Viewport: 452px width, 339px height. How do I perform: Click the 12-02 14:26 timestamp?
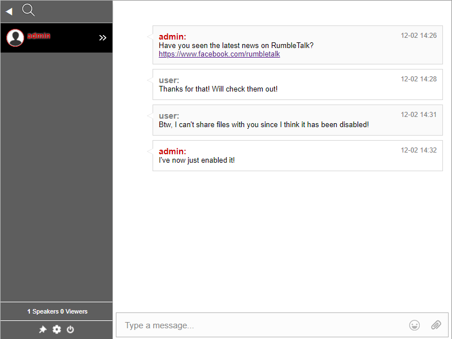coord(419,36)
